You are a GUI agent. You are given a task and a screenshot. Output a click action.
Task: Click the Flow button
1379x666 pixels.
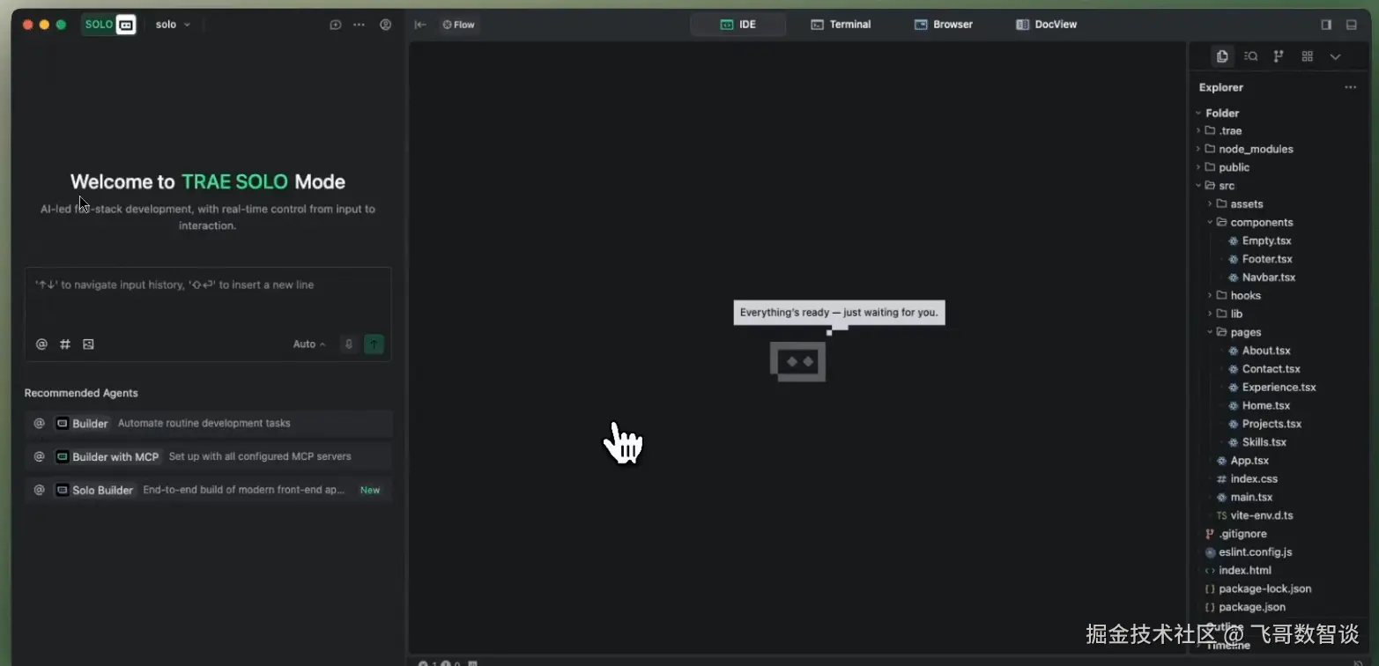[458, 25]
